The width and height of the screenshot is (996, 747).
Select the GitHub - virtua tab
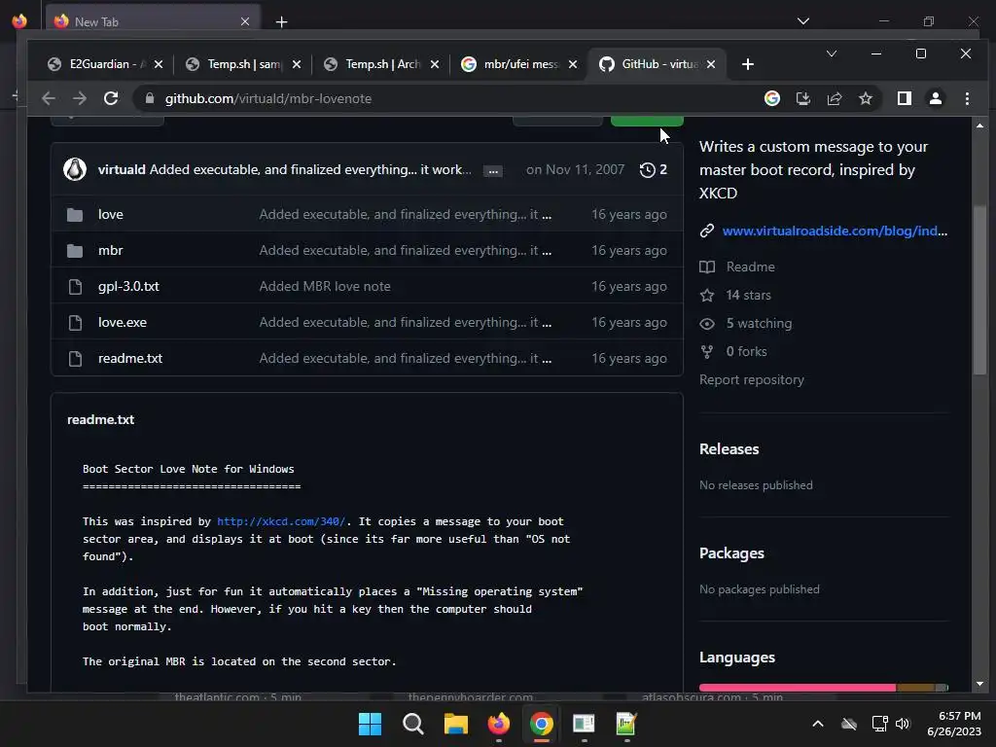tap(658, 64)
